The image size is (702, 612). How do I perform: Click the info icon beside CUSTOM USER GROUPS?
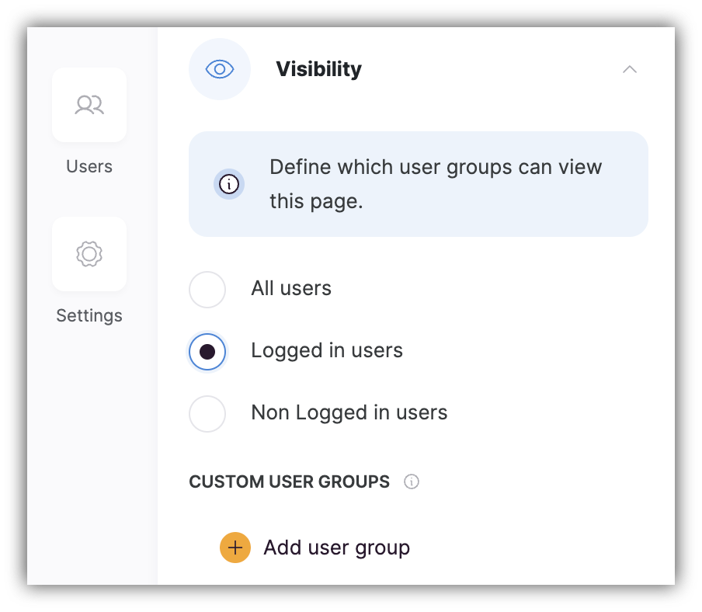[x=412, y=482]
